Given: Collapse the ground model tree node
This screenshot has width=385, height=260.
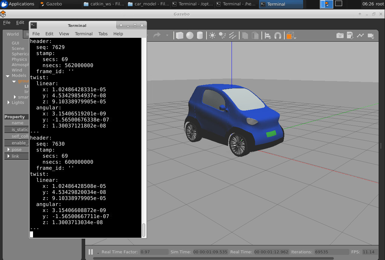Looking at the screenshot, I should pos(14,81).
